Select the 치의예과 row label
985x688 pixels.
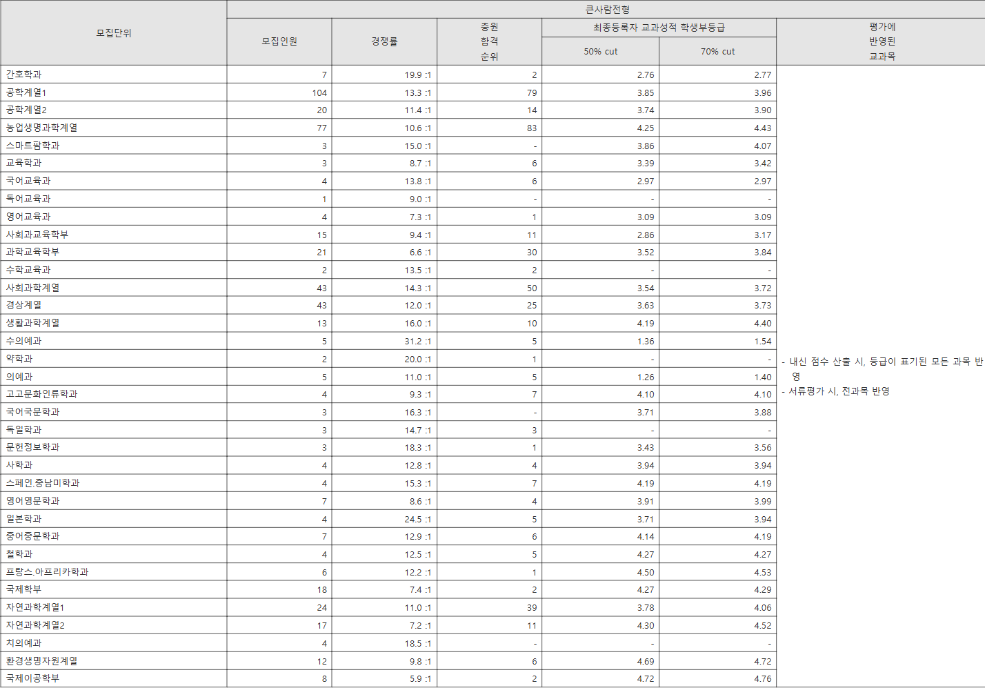coord(24,643)
